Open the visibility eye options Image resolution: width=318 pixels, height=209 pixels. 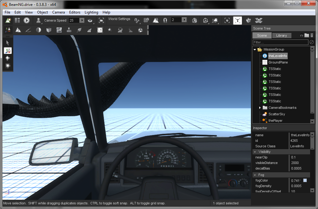click(90, 20)
